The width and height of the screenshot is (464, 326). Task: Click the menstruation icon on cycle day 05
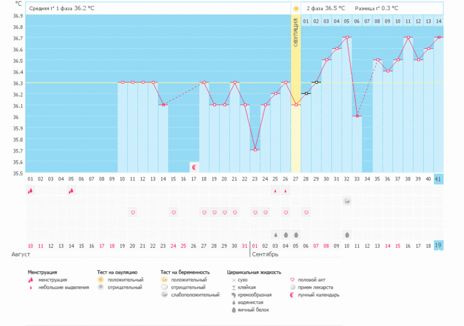pyautogui.click(x=71, y=191)
